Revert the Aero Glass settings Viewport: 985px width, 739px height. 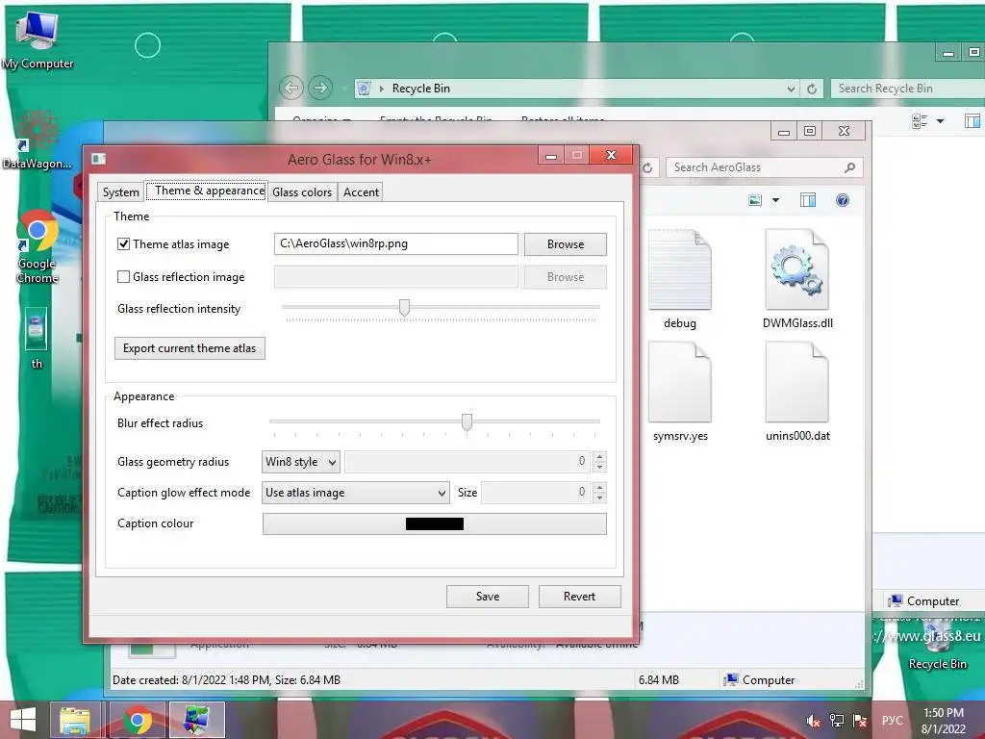(579, 597)
